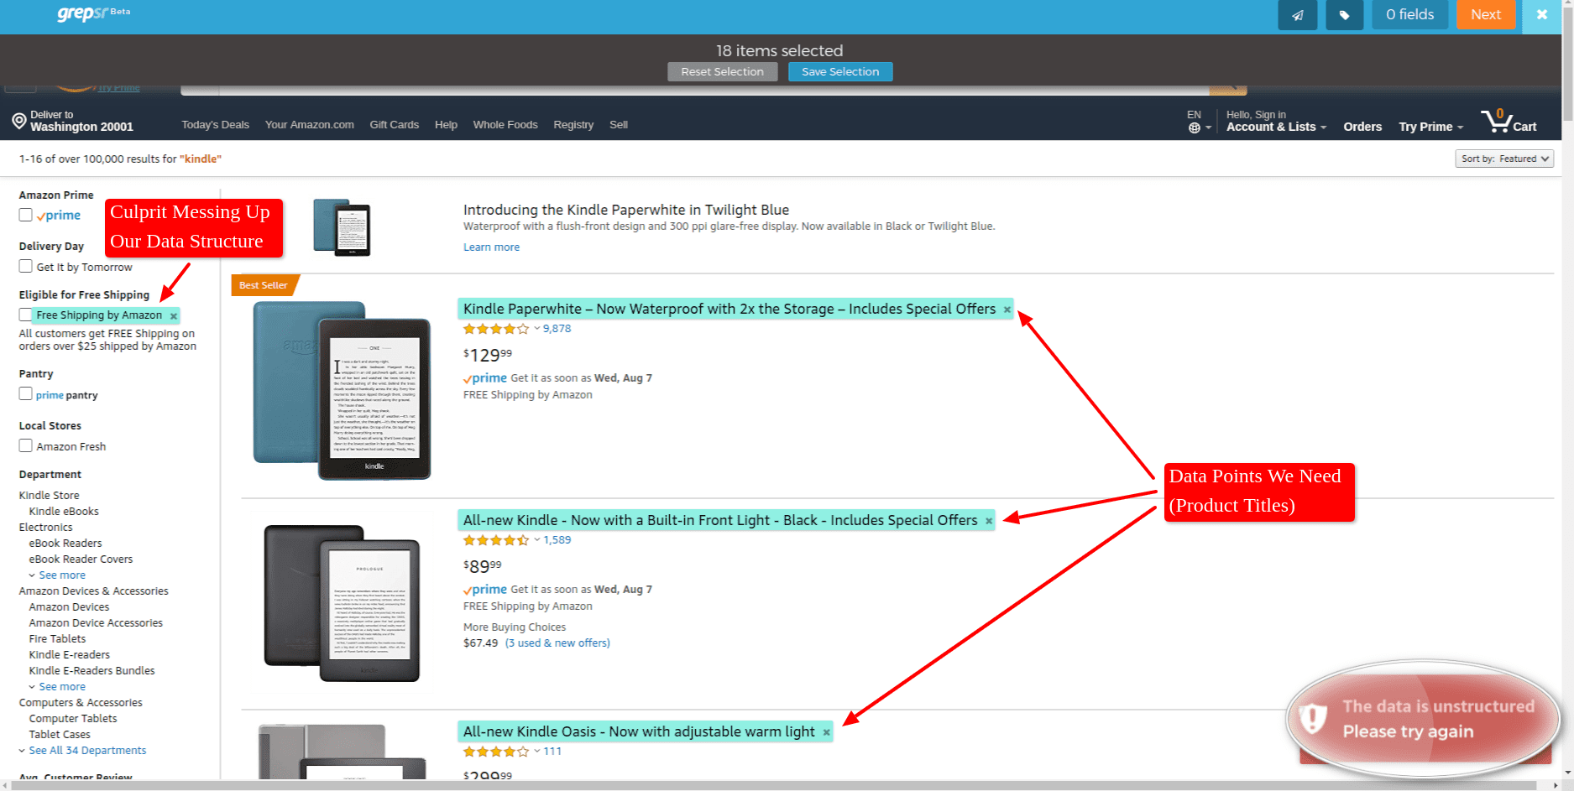Screen dimensions: 1574x791
Task: Click the $89.99 Kindle price
Action: [483, 566]
